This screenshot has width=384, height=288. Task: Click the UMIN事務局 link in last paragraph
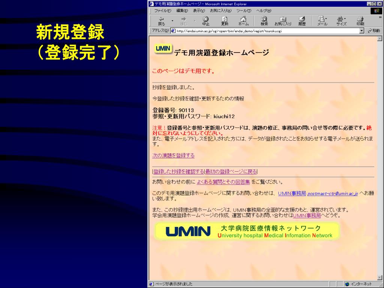307,216
